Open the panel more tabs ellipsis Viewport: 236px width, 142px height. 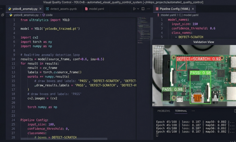pyautogui.click(x=193, y=111)
